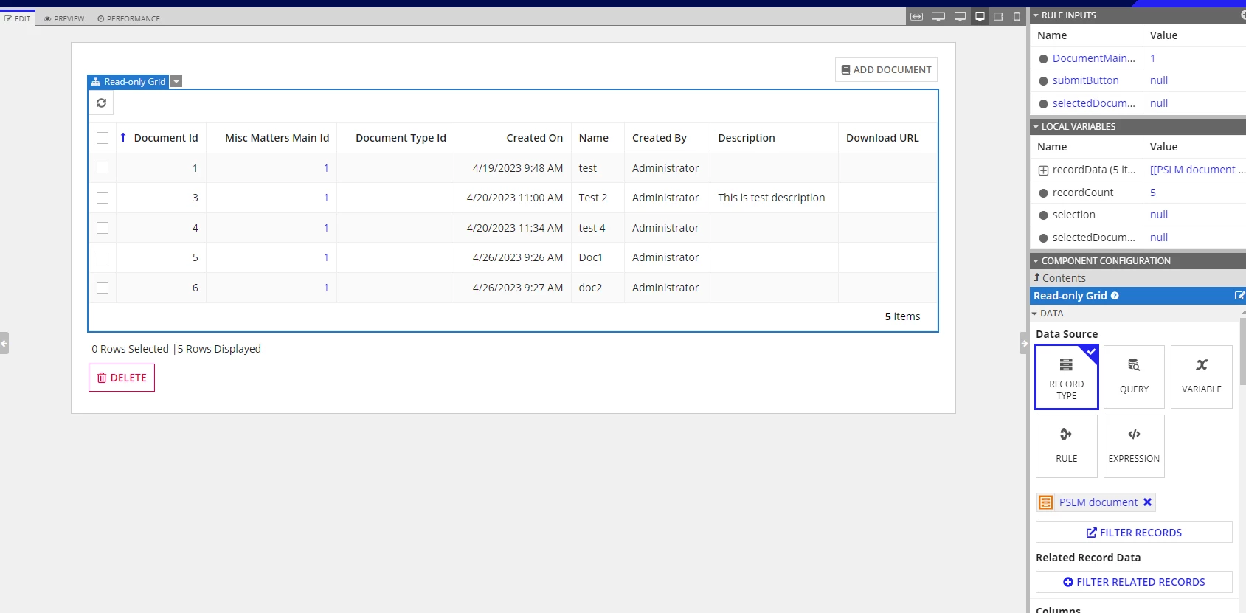The image size is (1246, 613).
Task: Click Add Document button
Action: (886, 69)
